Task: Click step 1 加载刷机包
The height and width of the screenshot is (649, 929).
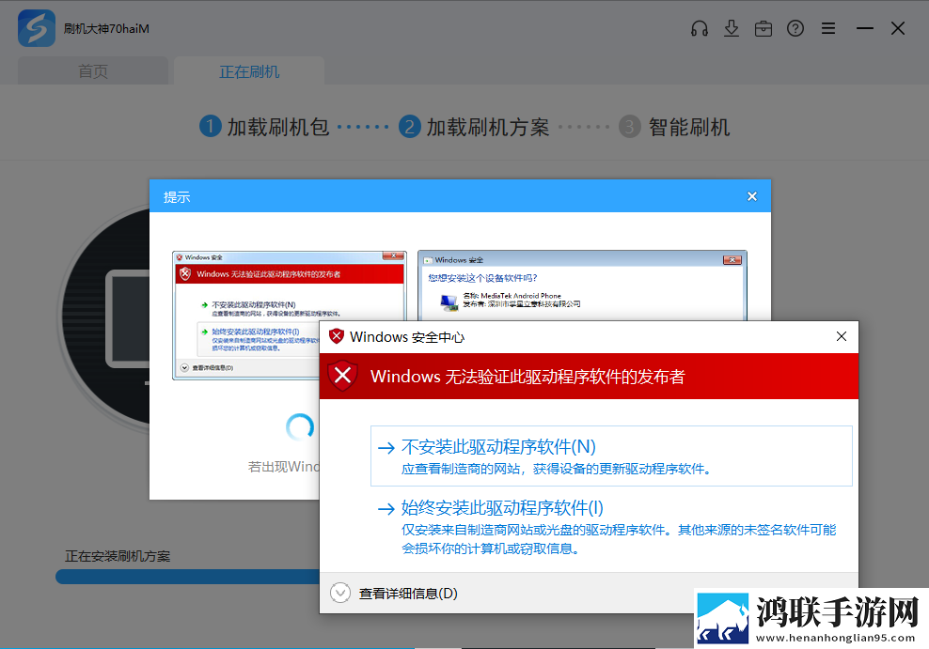Action: (264, 127)
